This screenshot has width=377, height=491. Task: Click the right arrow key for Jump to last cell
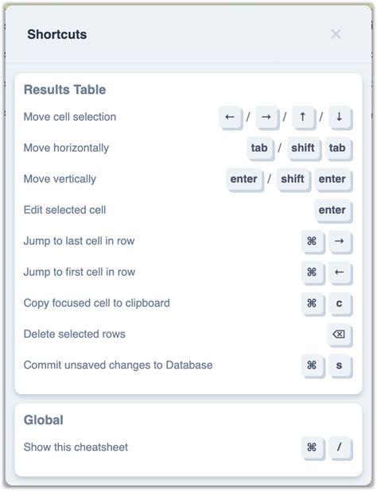[340, 242]
